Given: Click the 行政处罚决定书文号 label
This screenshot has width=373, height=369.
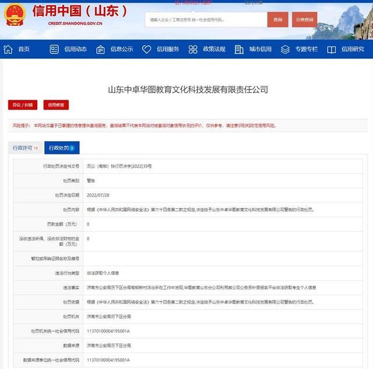Looking at the screenshot, I should tap(61, 166).
